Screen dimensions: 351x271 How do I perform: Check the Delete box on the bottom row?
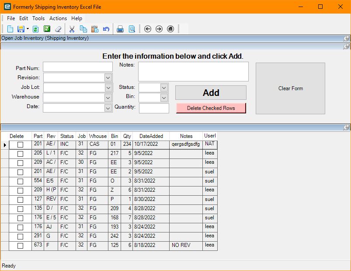[20, 246]
